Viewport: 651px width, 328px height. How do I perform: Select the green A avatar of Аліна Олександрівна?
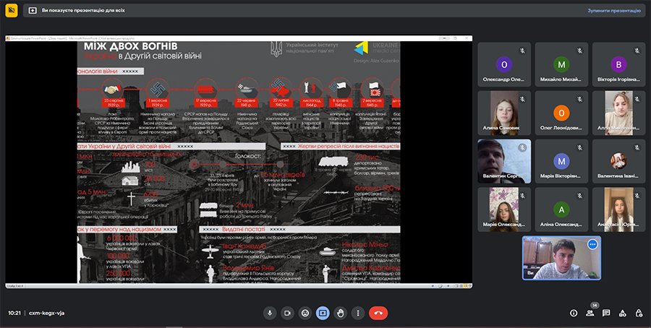pos(561,210)
